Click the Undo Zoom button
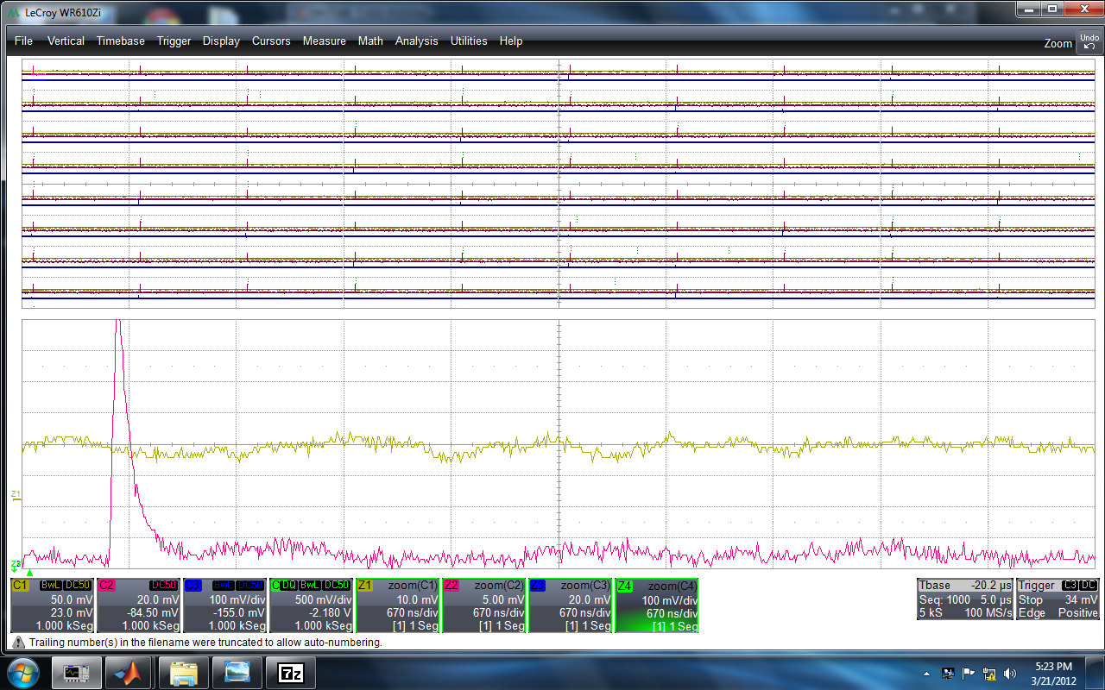Screen dimensions: 1105x690 1088,41
